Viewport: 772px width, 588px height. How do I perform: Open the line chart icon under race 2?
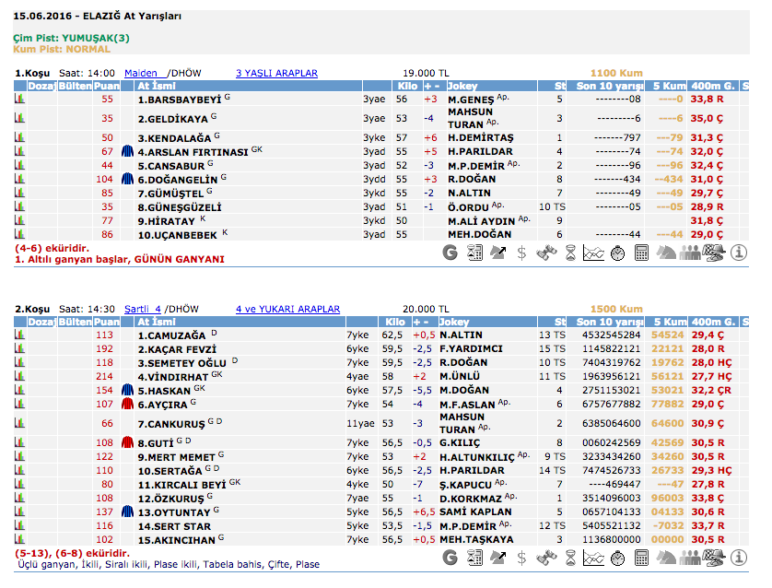[593, 557]
